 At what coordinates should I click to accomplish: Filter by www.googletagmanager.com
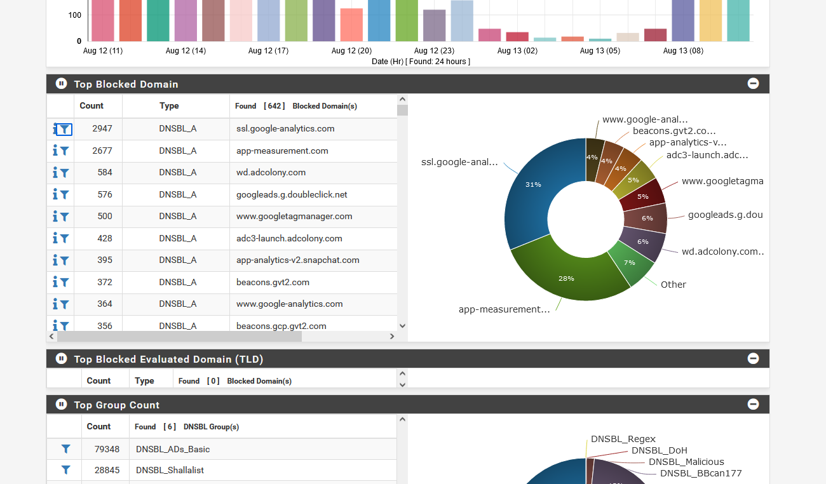click(x=64, y=217)
